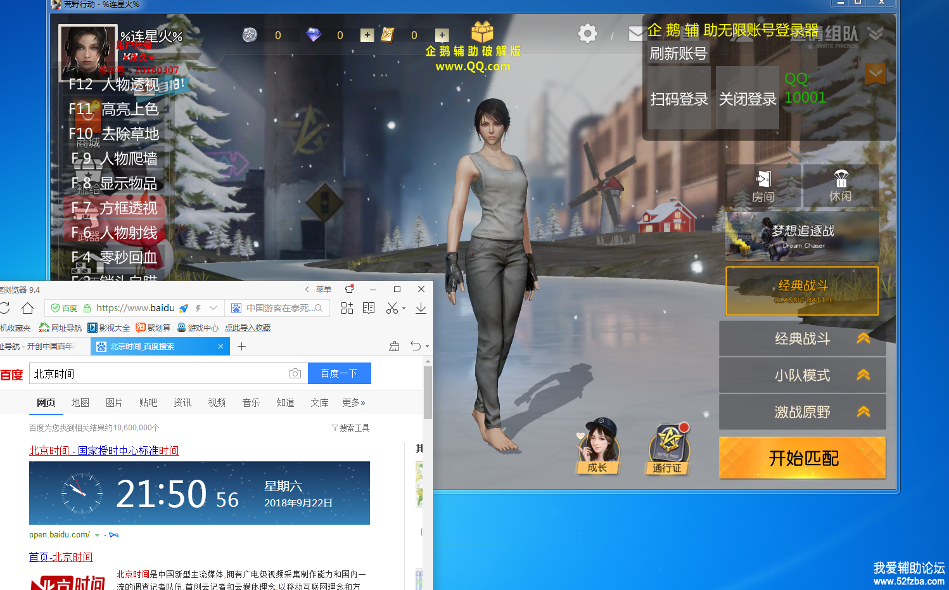The height and width of the screenshot is (590, 949).
Task: Click the lightning mode icon in address bar
Action: (198, 308)
